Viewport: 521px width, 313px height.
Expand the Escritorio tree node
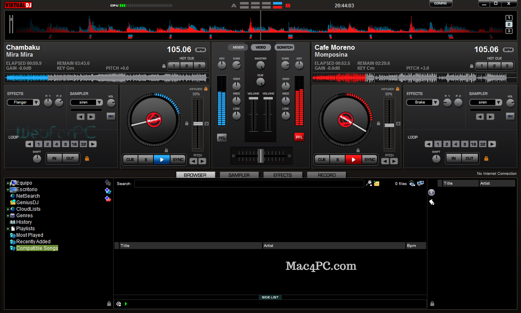pos(8,190)
